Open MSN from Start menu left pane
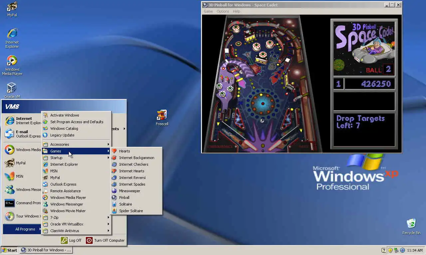This screenshot has width=426, height=255. [x=22, y=176]
